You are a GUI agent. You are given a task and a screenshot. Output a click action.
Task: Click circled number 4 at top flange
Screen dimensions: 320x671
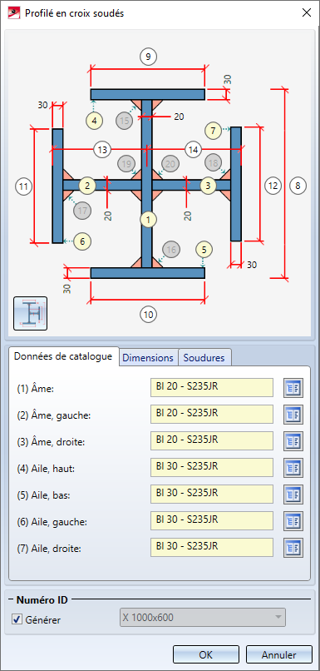94,120
